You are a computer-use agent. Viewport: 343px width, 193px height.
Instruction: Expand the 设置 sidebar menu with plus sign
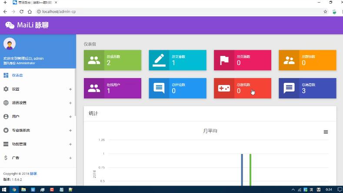pos(70,89)
